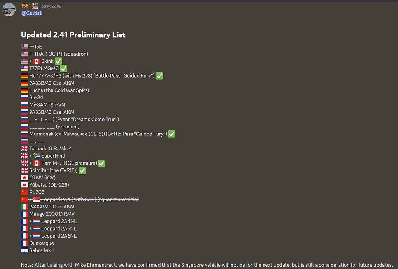Click the US flag icon next to F-15E
The image size is (398, 269).
click(x=24, y=46)
